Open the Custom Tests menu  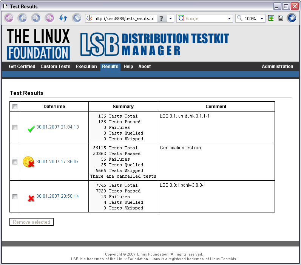tap(55, 67)
